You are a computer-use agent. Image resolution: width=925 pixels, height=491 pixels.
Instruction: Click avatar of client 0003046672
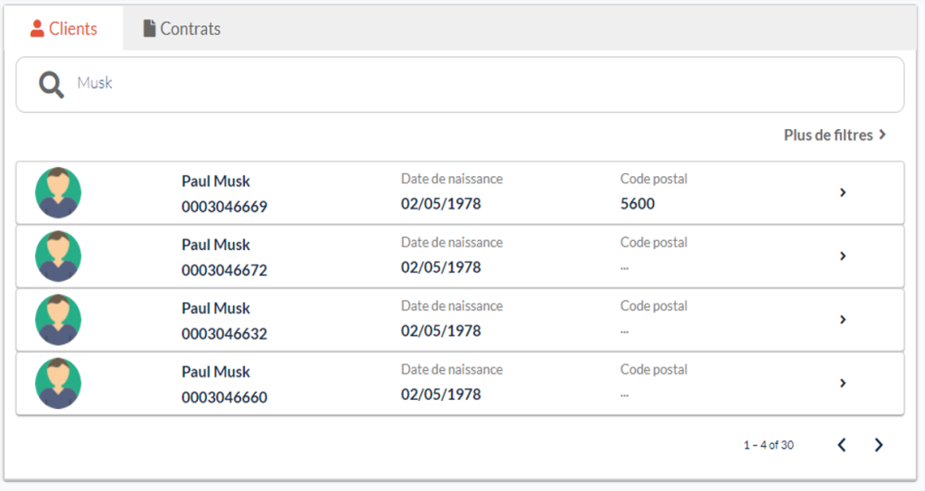[59, 256]
